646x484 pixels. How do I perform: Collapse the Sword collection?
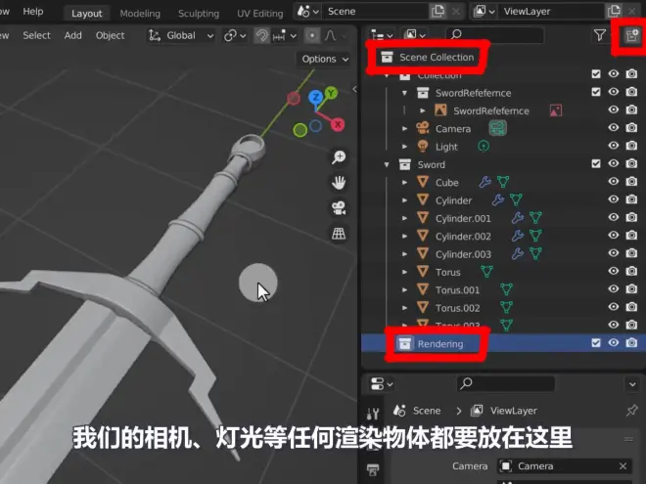tap(387, 164)
